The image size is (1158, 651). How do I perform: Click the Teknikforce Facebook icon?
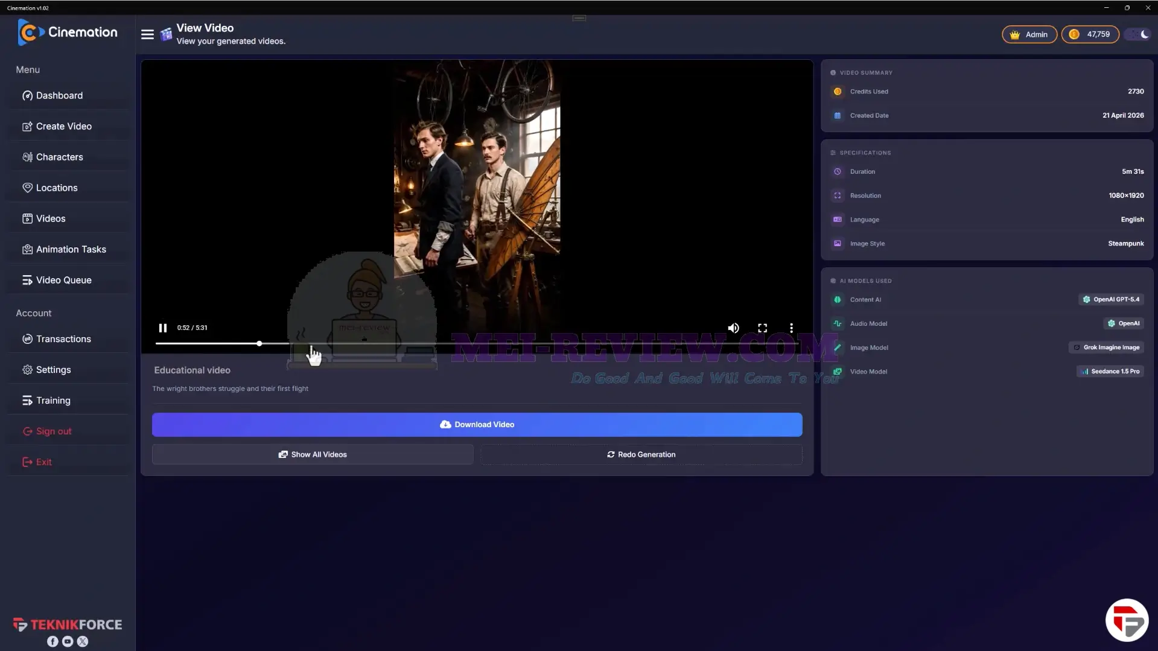tap(52, 641)
